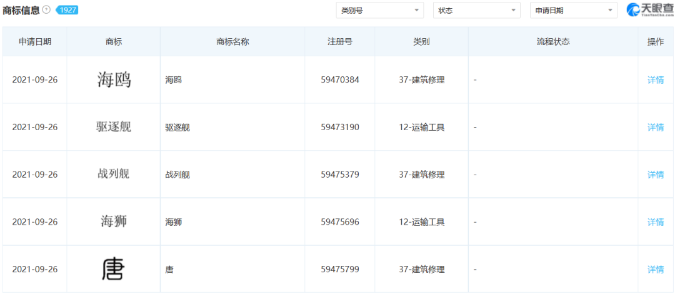Click the 商标名称 column header
Image resolution: width=675 pixels, height=296 pixels.
232,42
